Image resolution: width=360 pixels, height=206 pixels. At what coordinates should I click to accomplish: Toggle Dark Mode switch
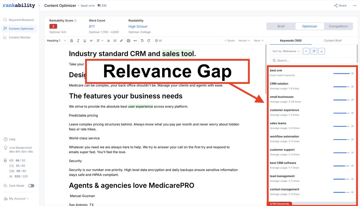(x=31, y=186)
